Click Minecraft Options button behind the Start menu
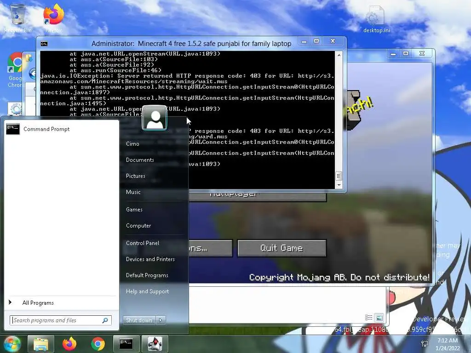Screen dimensions: 471x353 211,248
